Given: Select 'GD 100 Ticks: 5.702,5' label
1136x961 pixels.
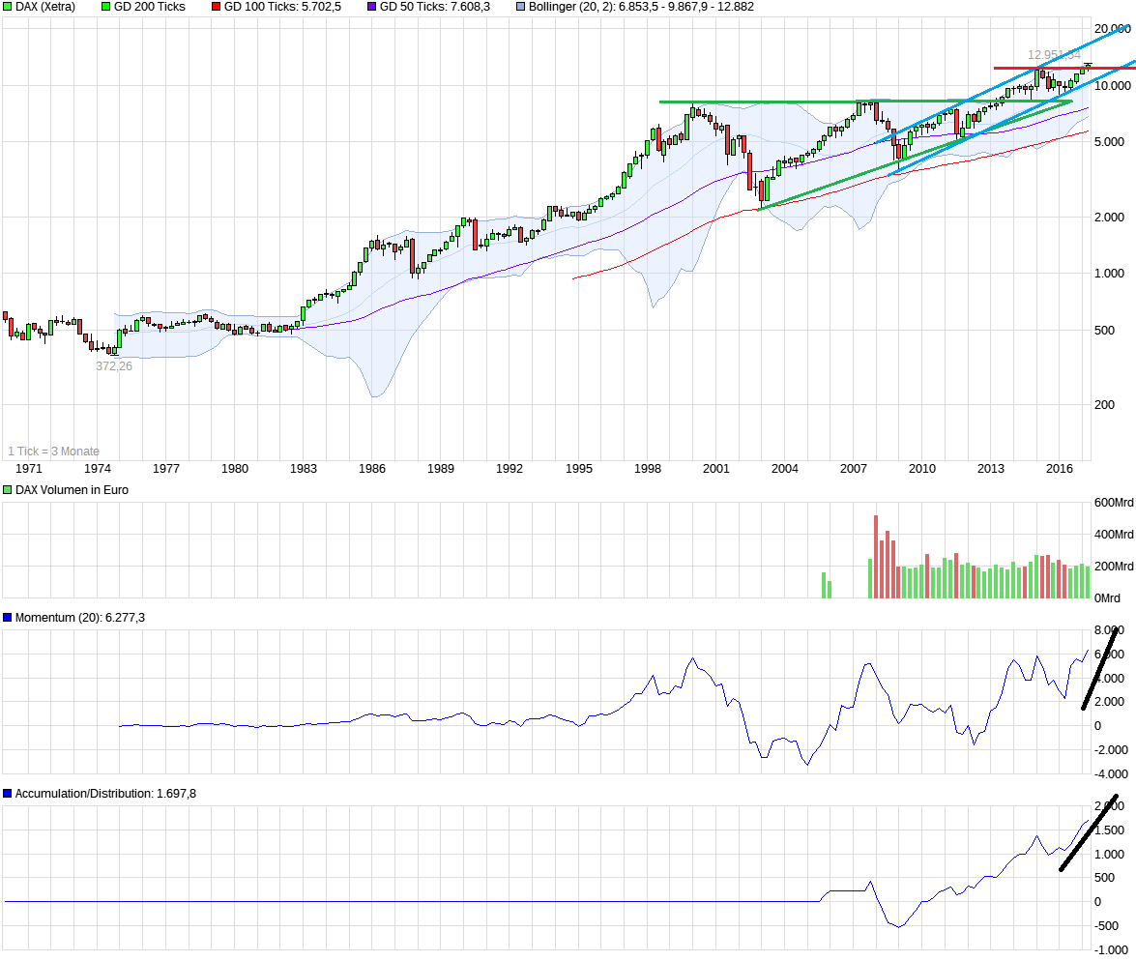Looking at the screenshot, I should pyautogui.click(x=282, y=7).
